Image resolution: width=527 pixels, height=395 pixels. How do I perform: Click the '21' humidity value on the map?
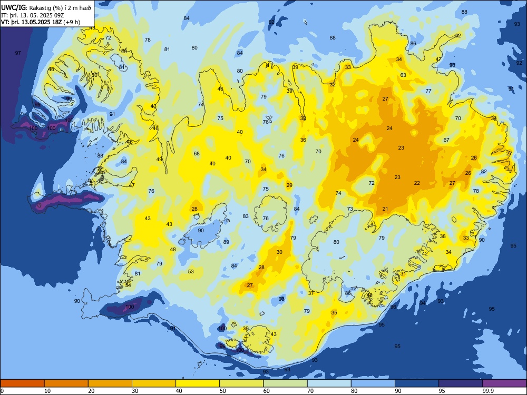[x=385, y=209]
